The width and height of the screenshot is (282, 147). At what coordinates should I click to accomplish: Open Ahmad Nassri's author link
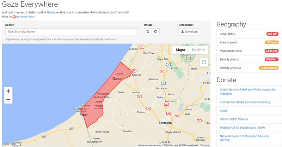click(x=27, y=17)
